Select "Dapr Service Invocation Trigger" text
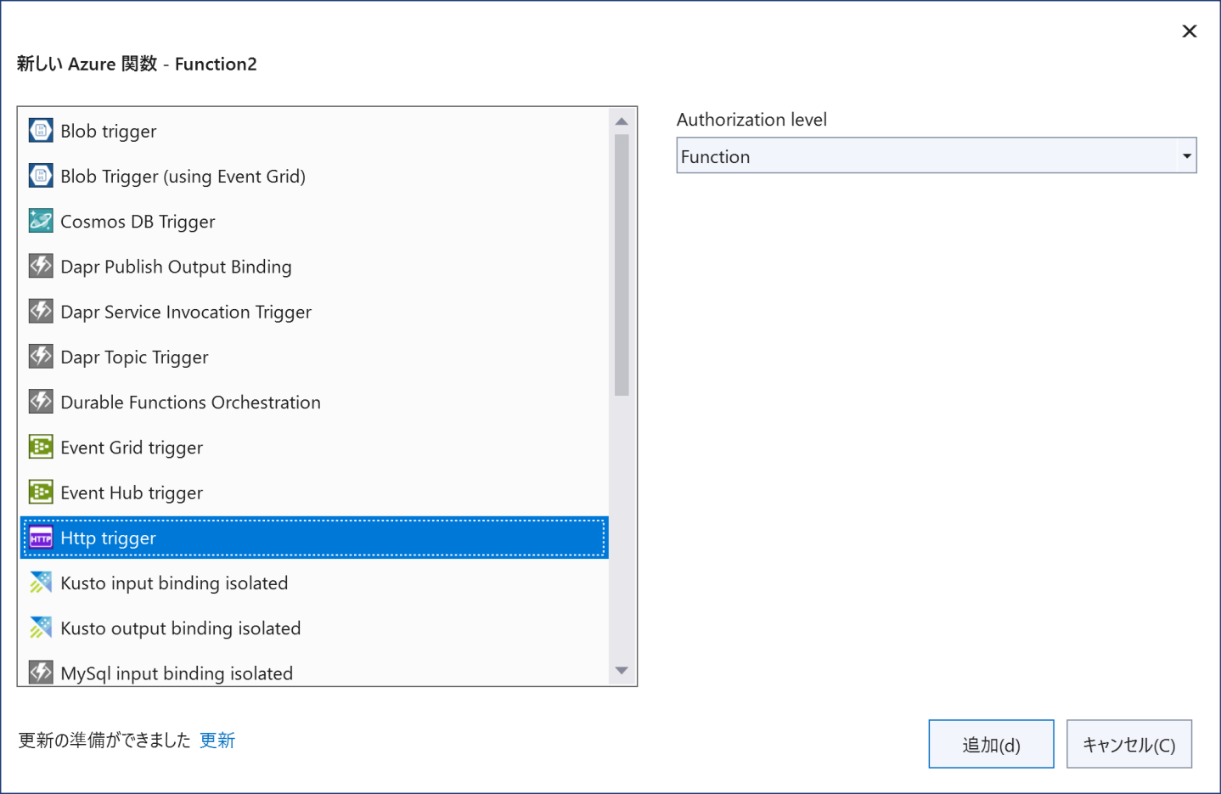This screenshot has height=794, width=1221. point(186,312)
